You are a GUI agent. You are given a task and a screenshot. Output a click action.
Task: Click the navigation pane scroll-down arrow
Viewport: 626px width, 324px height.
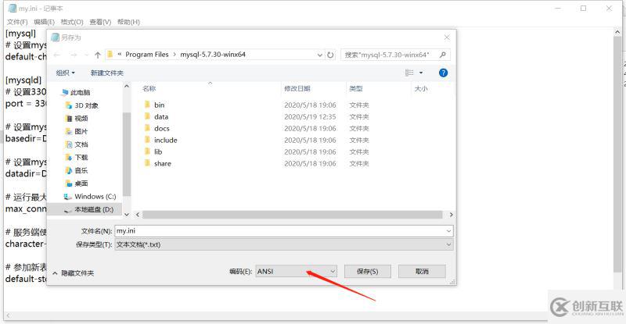[127, 215]
